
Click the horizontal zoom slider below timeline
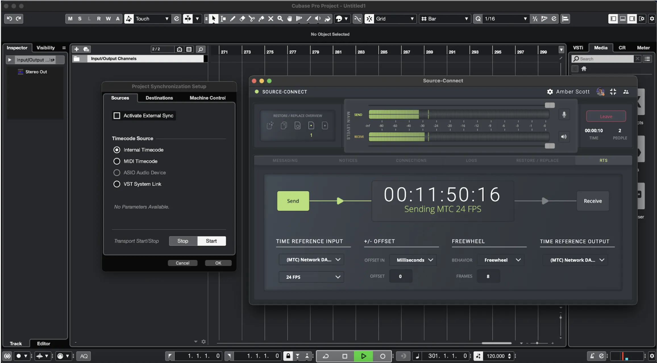pyautogui.click(x=537, y=343)
